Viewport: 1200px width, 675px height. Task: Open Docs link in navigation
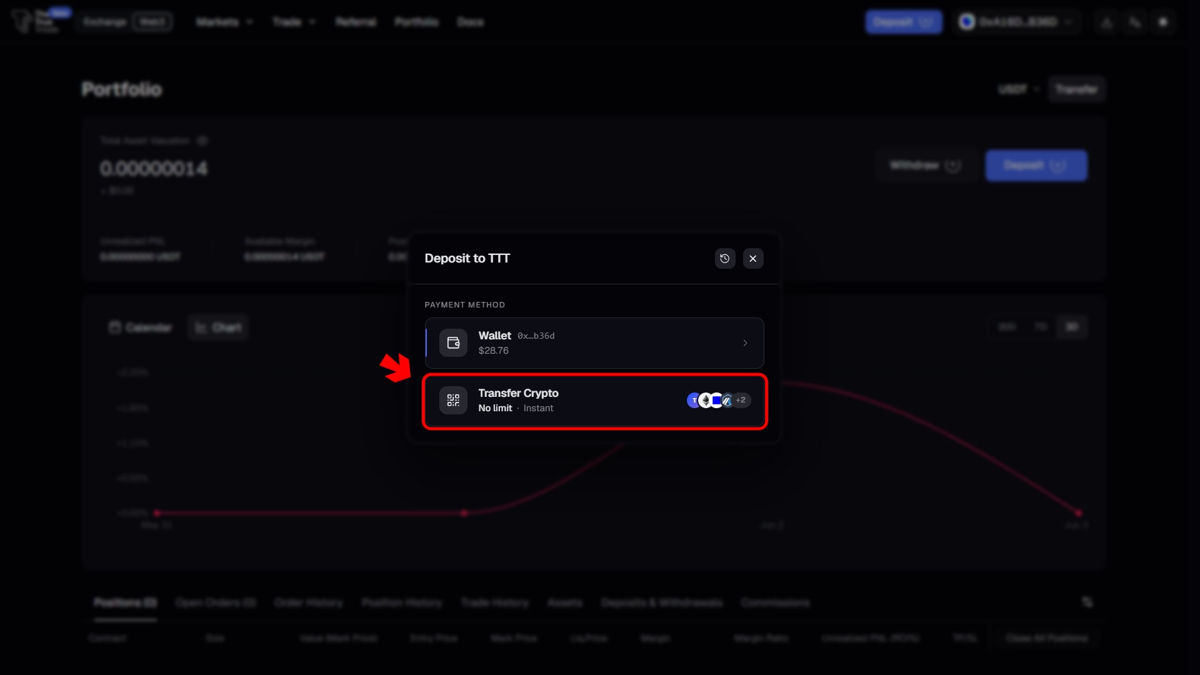(470, 22)
